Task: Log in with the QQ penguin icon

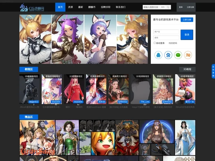Action: (158, 55)
